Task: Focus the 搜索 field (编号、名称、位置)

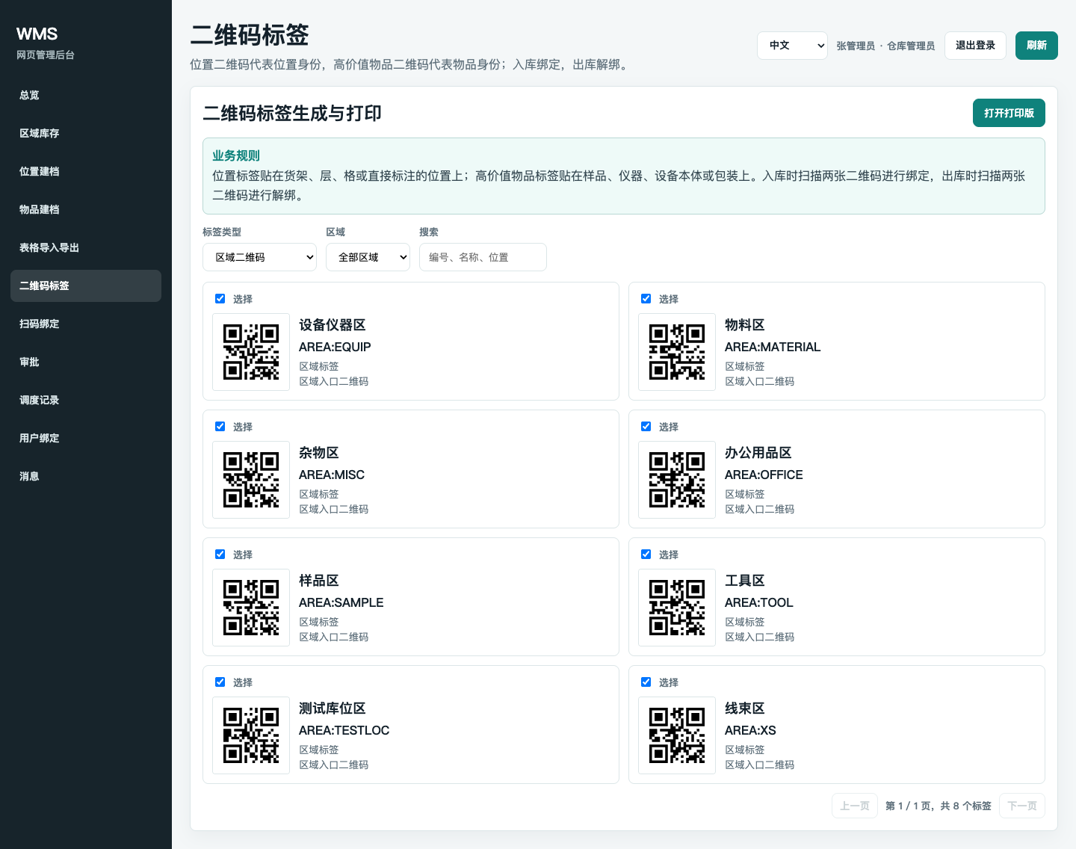Action: coord(483,257)
